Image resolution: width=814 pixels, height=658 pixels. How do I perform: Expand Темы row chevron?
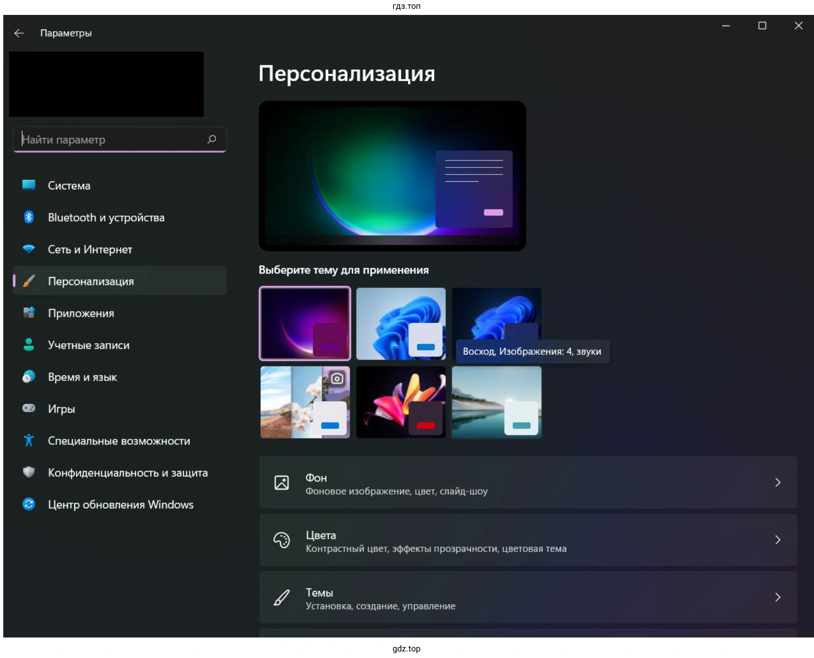778,597
